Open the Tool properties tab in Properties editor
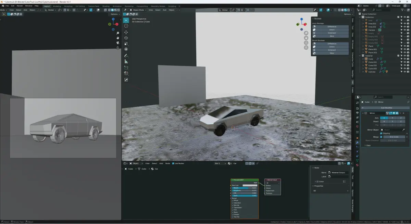411x224 pixels. pyautogui.click(x=357, y=103)
